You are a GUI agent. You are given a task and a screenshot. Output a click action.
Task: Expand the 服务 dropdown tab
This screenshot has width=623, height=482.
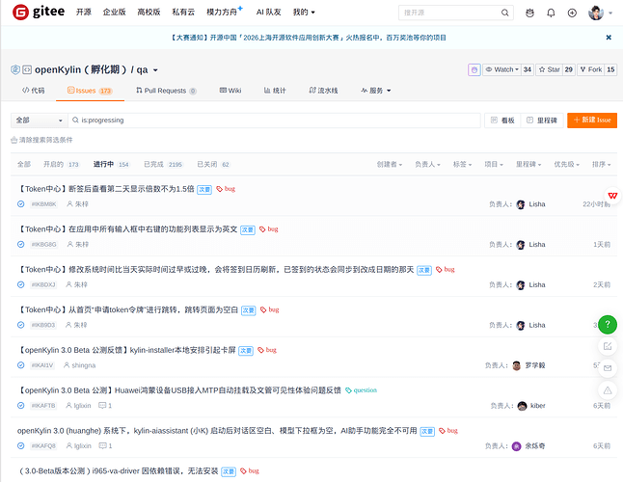[x=376, y=91]
